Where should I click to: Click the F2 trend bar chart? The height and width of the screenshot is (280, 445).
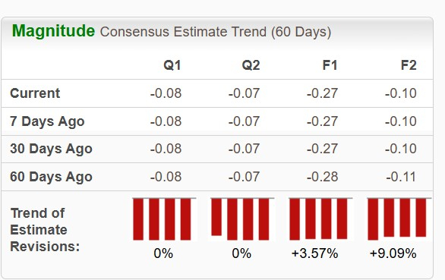tap(399, 219)
